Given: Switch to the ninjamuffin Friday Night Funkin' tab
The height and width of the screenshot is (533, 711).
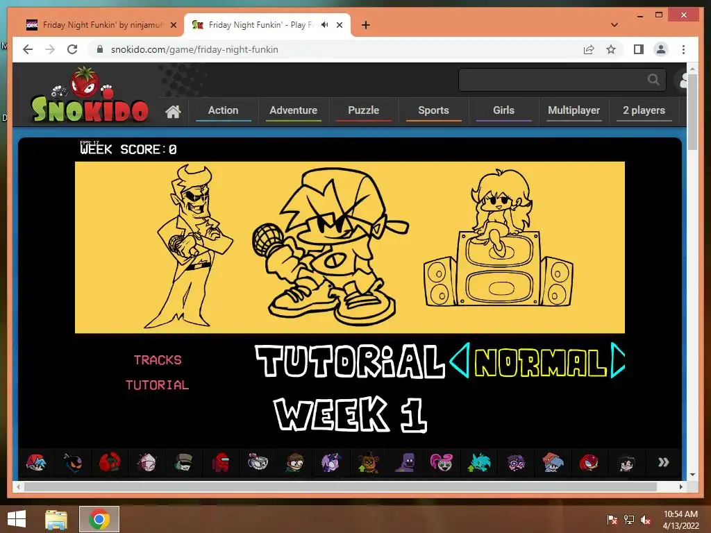Looking at the screenshot, I should (101, 25).
